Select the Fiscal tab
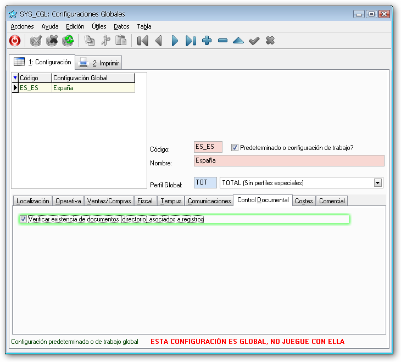This screenshot has height=362, width=401. coord(145,201)
